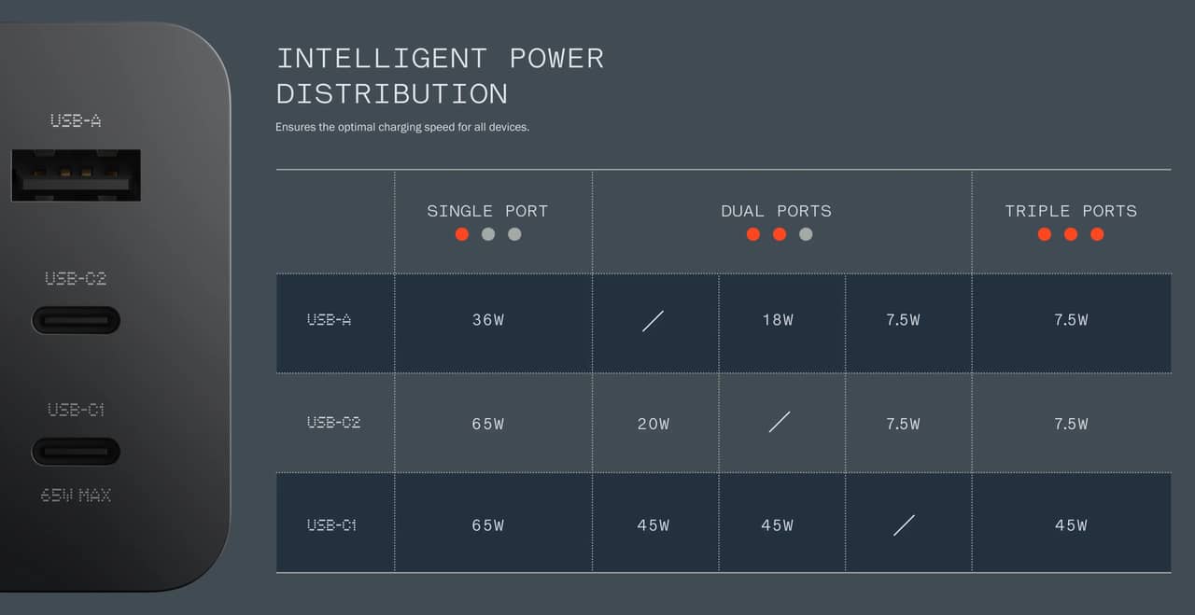Click the orange dot under Single Port
The image size is (1195, 615).
click(461, 234)
